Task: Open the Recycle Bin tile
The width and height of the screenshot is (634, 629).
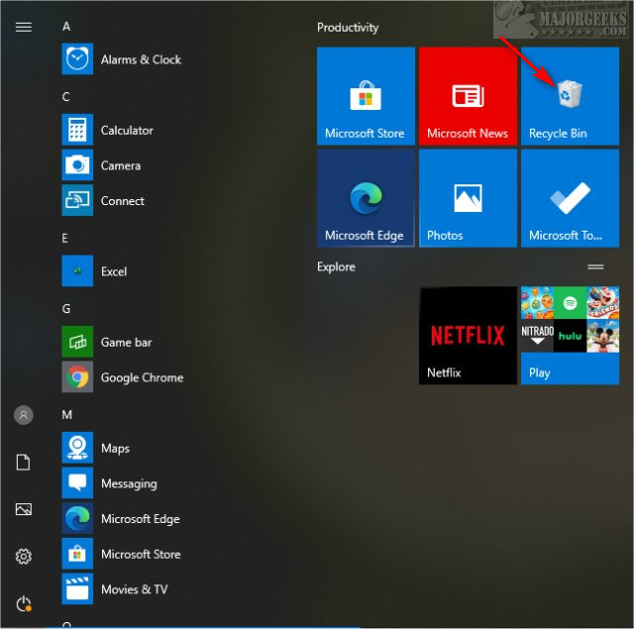Action: point(570,95)
